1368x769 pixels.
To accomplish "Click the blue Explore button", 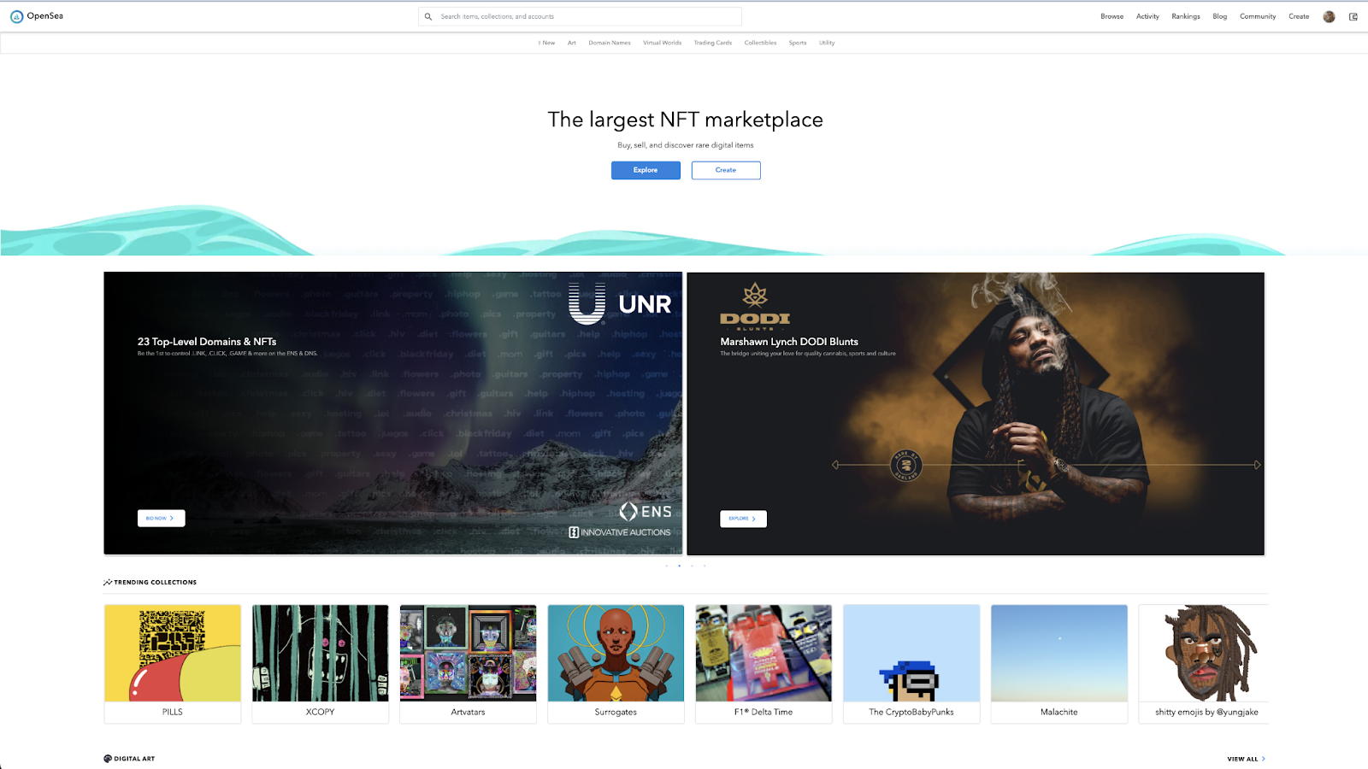I will click(x=646, y=170).
